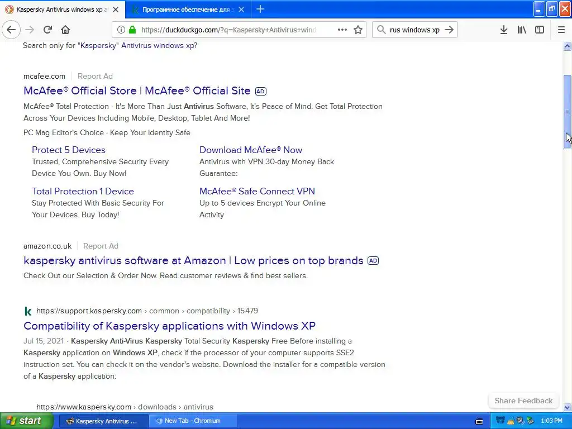Viewport: 572px width, 429px height.
Task: Close the Kaspersky Antivirus tab
Action: tap(116, 9)
